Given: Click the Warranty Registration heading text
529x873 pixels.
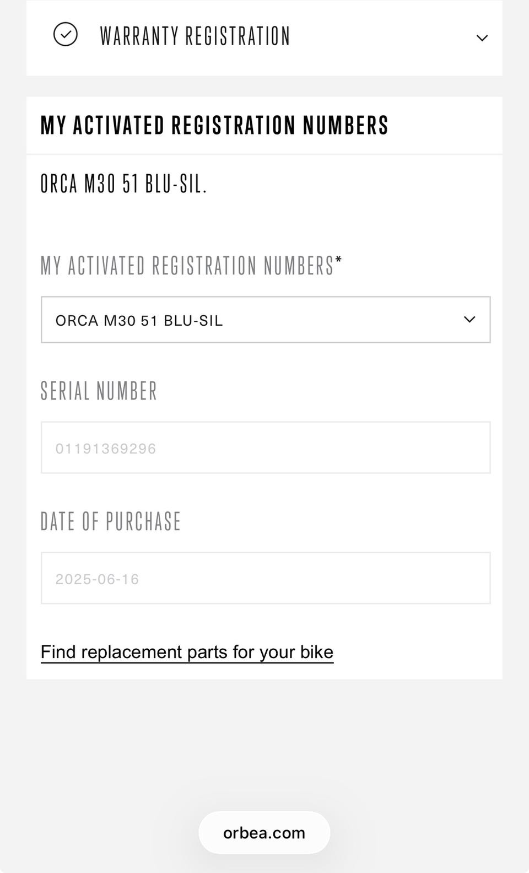Looking at the screenshot, I should [195, 36].
